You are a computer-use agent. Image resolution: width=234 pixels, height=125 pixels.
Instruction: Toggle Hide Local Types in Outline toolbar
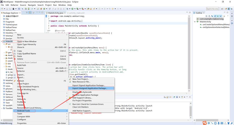click(x=221, y=16)
